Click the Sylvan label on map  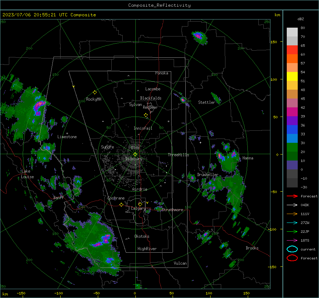click(135, 105)
